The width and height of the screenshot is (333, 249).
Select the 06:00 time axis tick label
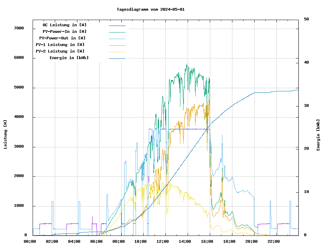(x=96, y=241)
